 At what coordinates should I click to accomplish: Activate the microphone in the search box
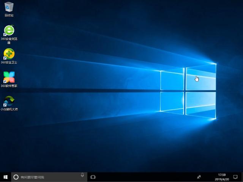pos(82,176)
